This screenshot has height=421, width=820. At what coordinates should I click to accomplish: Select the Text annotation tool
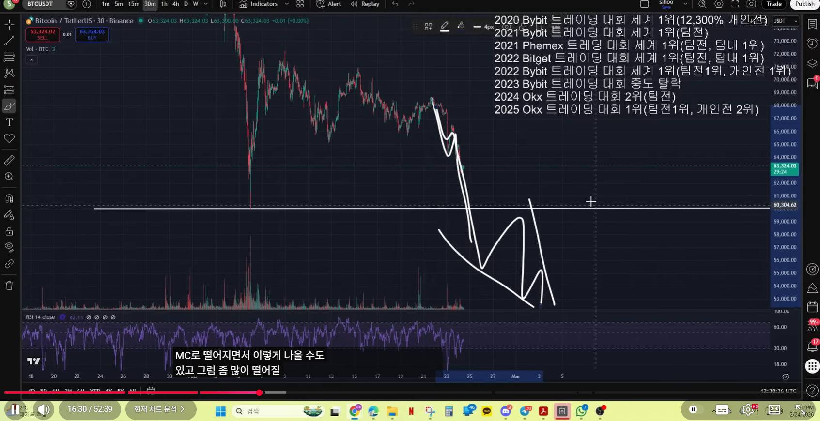coord(9,122)
